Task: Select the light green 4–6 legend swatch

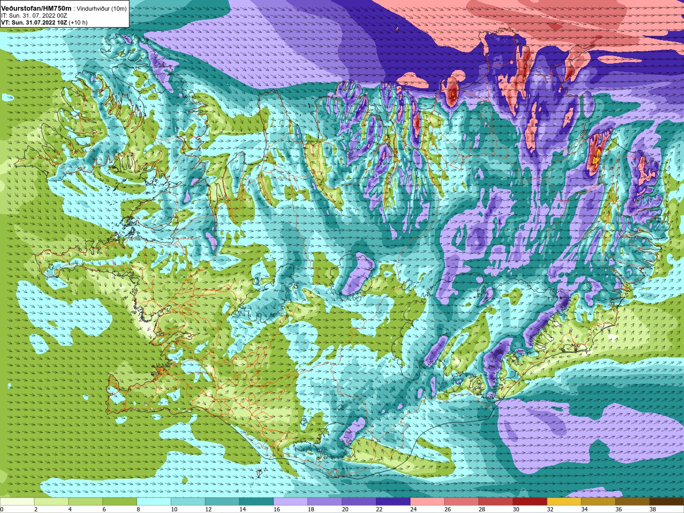Action: click(x=85, y=502)
